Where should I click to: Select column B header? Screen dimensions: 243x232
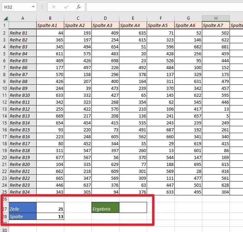click(x=50, y=18)
